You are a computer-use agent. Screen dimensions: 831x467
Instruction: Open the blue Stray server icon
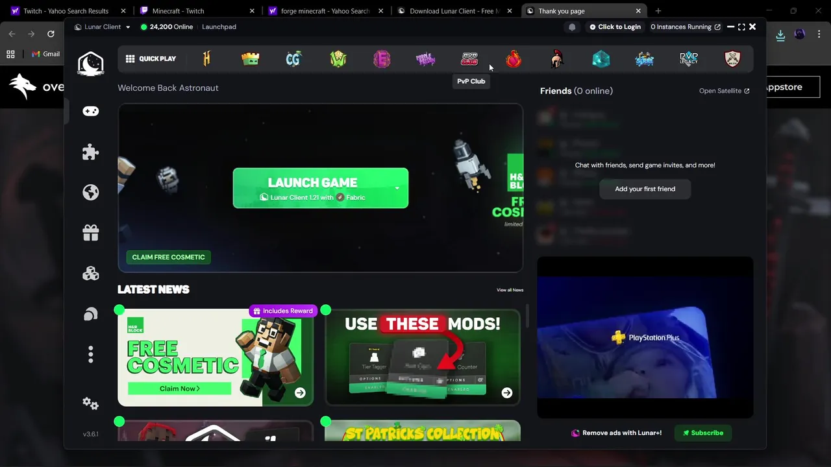tap(645, 60)
